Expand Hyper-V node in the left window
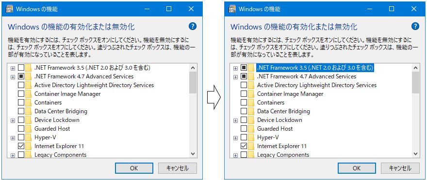Viewport: 427px width, 180px height. tap(13, 138)
